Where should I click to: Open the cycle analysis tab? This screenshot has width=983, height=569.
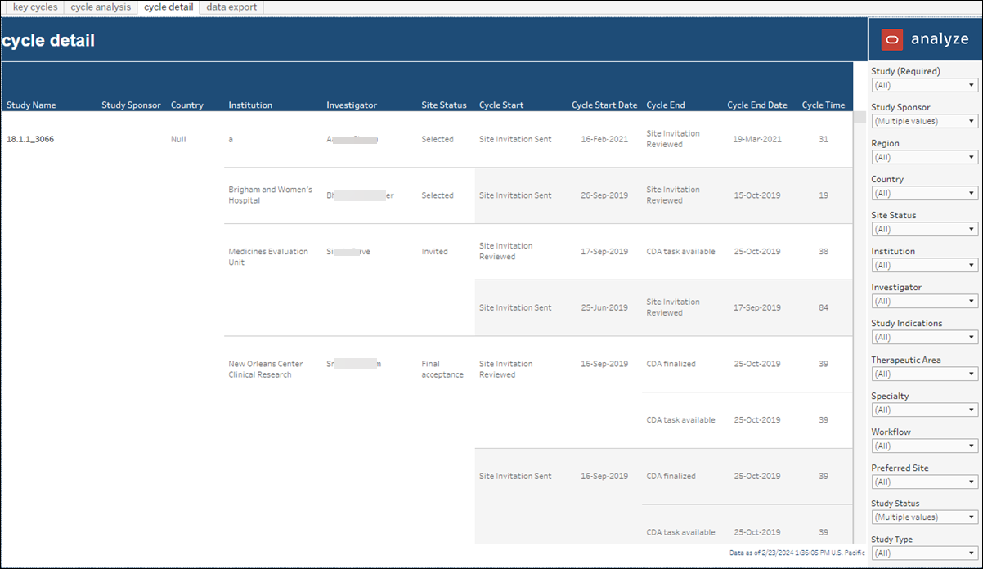tap(101, 7)
